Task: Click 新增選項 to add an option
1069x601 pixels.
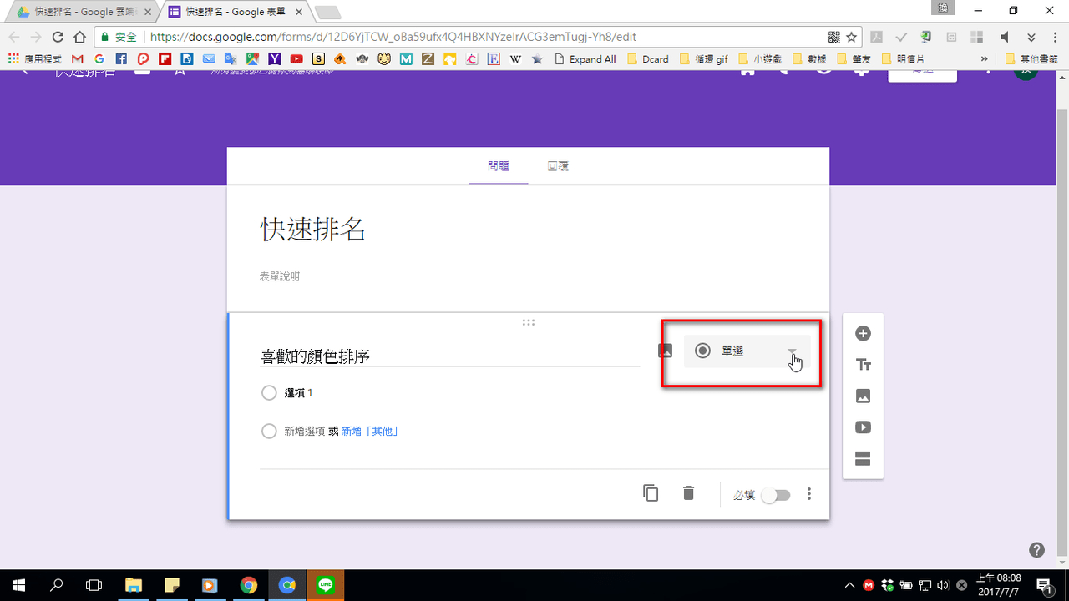Action: pos(304,432)
